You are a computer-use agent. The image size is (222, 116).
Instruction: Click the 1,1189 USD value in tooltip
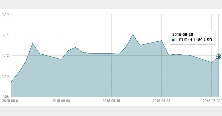click(x=201, y=40)
